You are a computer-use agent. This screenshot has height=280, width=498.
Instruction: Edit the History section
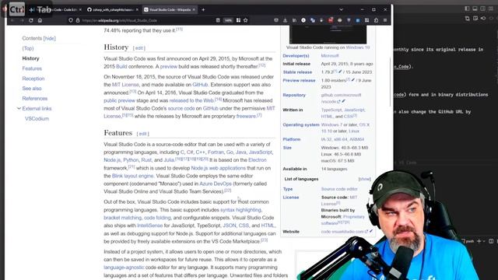[x=139, y=48]
